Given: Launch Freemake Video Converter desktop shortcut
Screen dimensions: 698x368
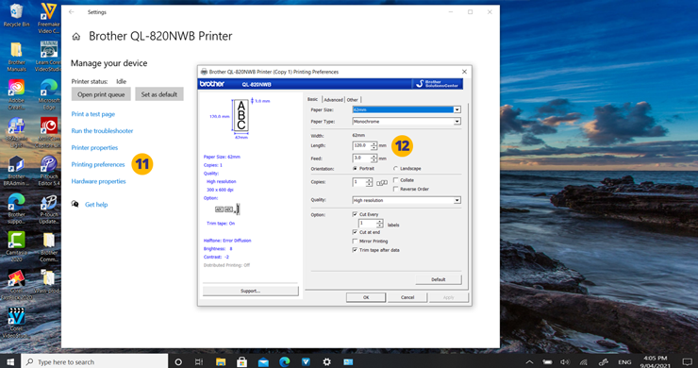Looking at the screenshot, I should point(48,18).
